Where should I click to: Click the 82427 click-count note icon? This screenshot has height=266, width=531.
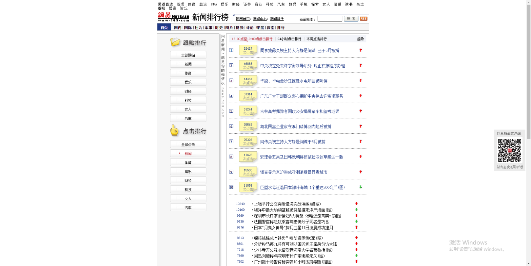coord(248,50)
